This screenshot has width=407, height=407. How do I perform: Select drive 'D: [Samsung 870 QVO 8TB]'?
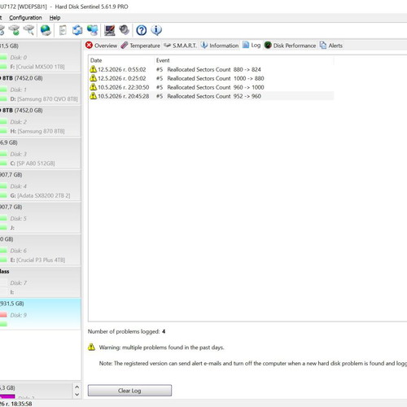click(44, 99)
